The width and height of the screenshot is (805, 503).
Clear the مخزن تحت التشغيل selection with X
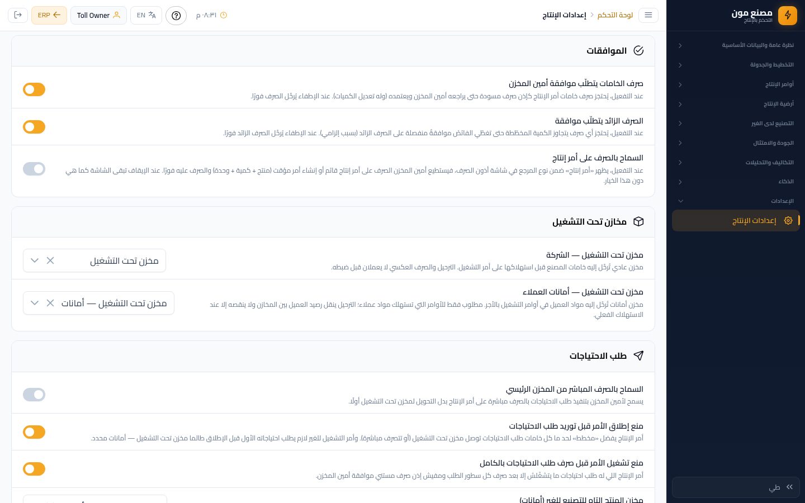[50, 260]
